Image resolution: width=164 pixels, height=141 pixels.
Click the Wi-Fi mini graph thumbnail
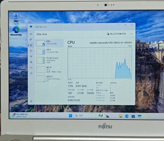pyautogui.click(x=41, y=70)
